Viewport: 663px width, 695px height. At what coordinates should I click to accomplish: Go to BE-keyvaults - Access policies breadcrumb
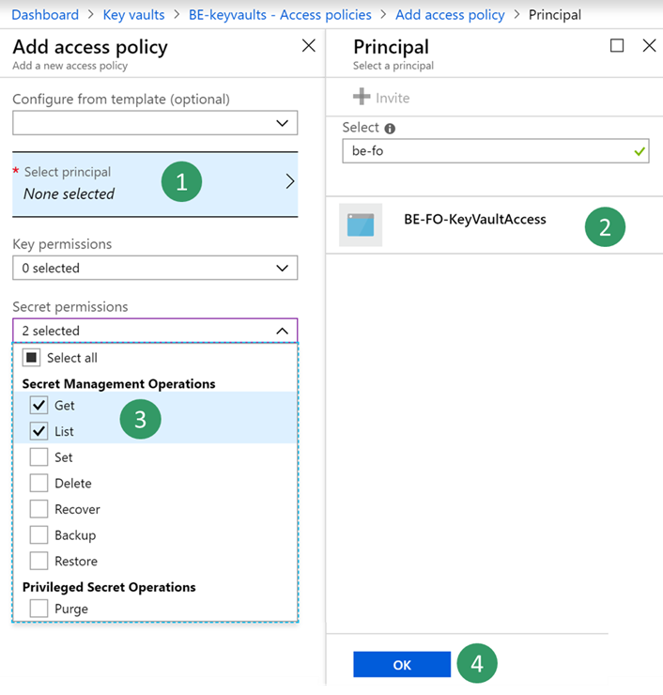(280, 15)
